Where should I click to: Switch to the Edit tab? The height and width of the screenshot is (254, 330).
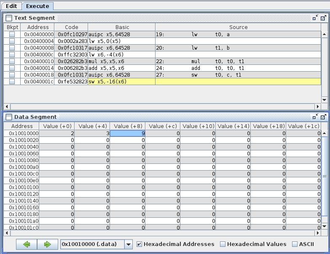11,6
